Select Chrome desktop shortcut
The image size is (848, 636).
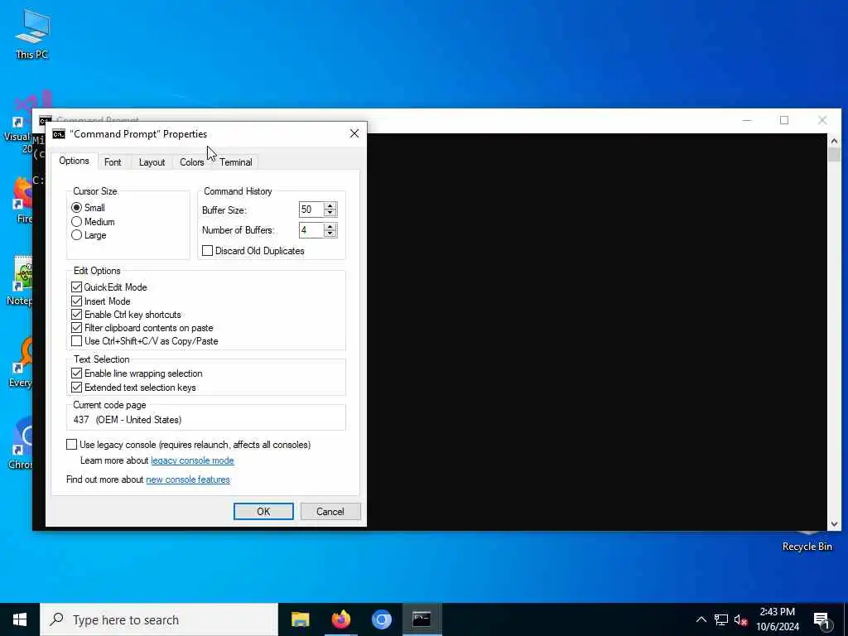22,444
